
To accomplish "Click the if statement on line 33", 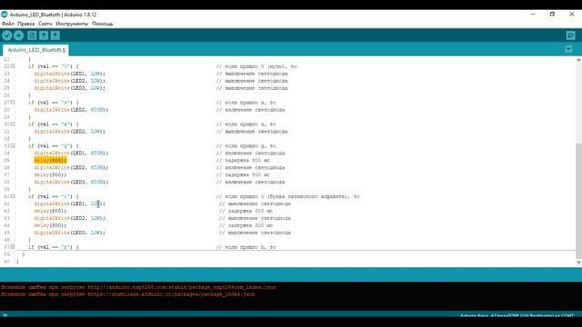I will (x=54, y=145).
